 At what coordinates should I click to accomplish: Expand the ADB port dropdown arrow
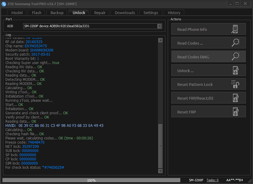159,26
